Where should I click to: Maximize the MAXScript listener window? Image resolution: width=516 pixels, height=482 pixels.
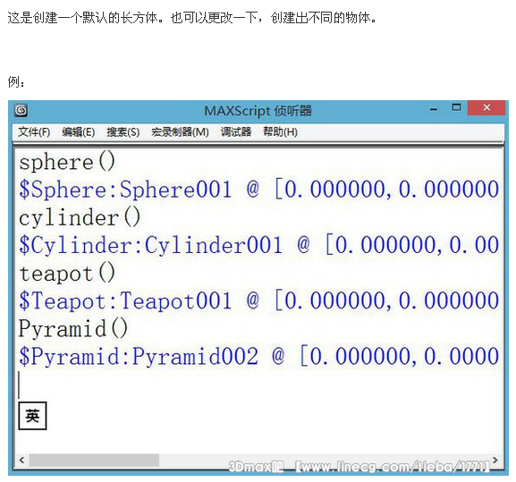(456, 107)
